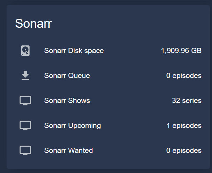Click the 1 episodes upcoming value
Viewport: 212px width, 173px height.
[x=184, y=126]
